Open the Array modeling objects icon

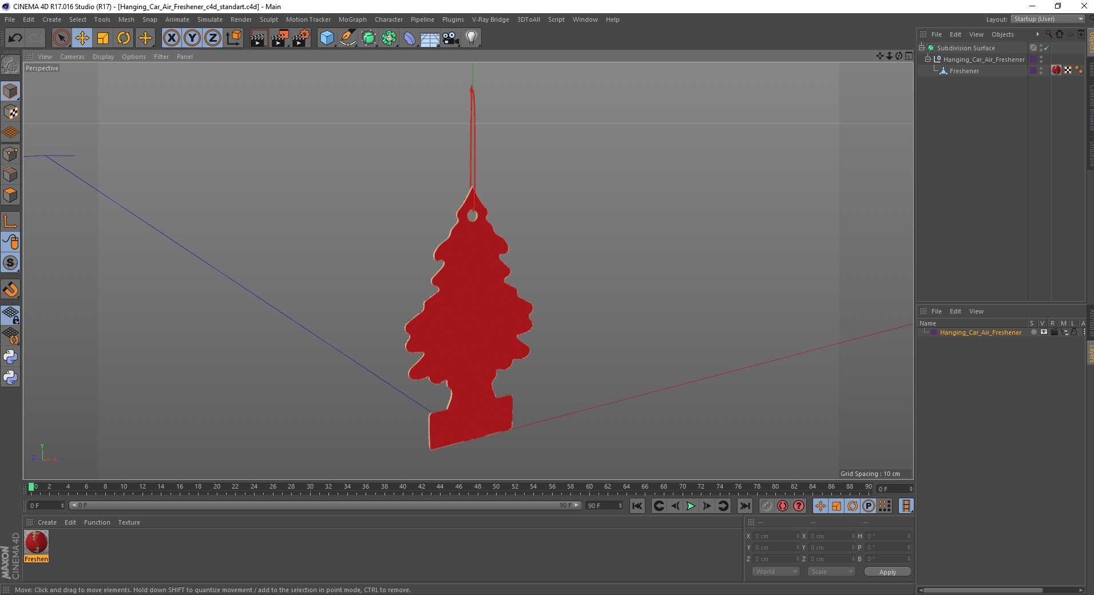(389, 38)
